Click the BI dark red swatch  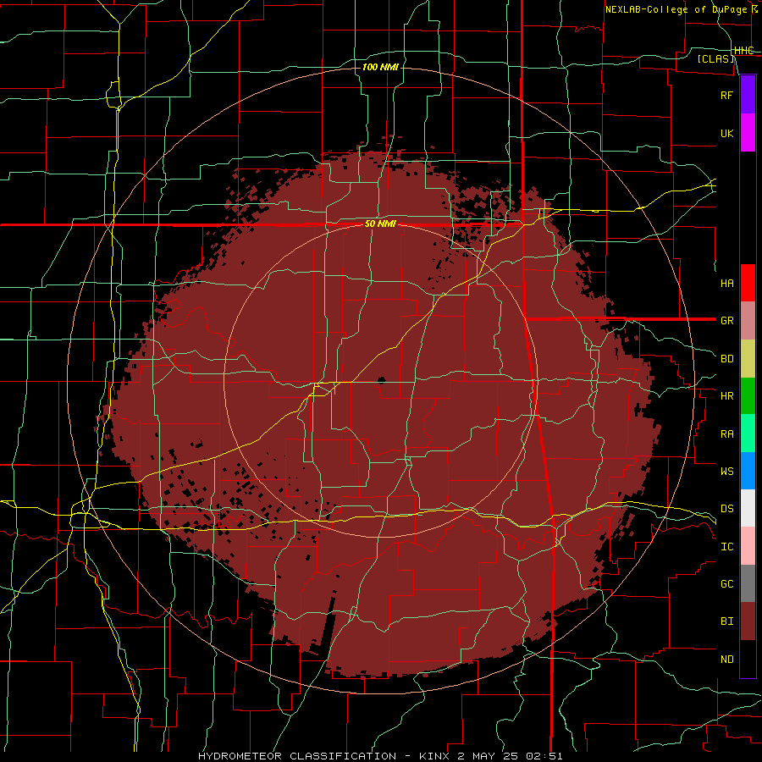tap(748, 621)
